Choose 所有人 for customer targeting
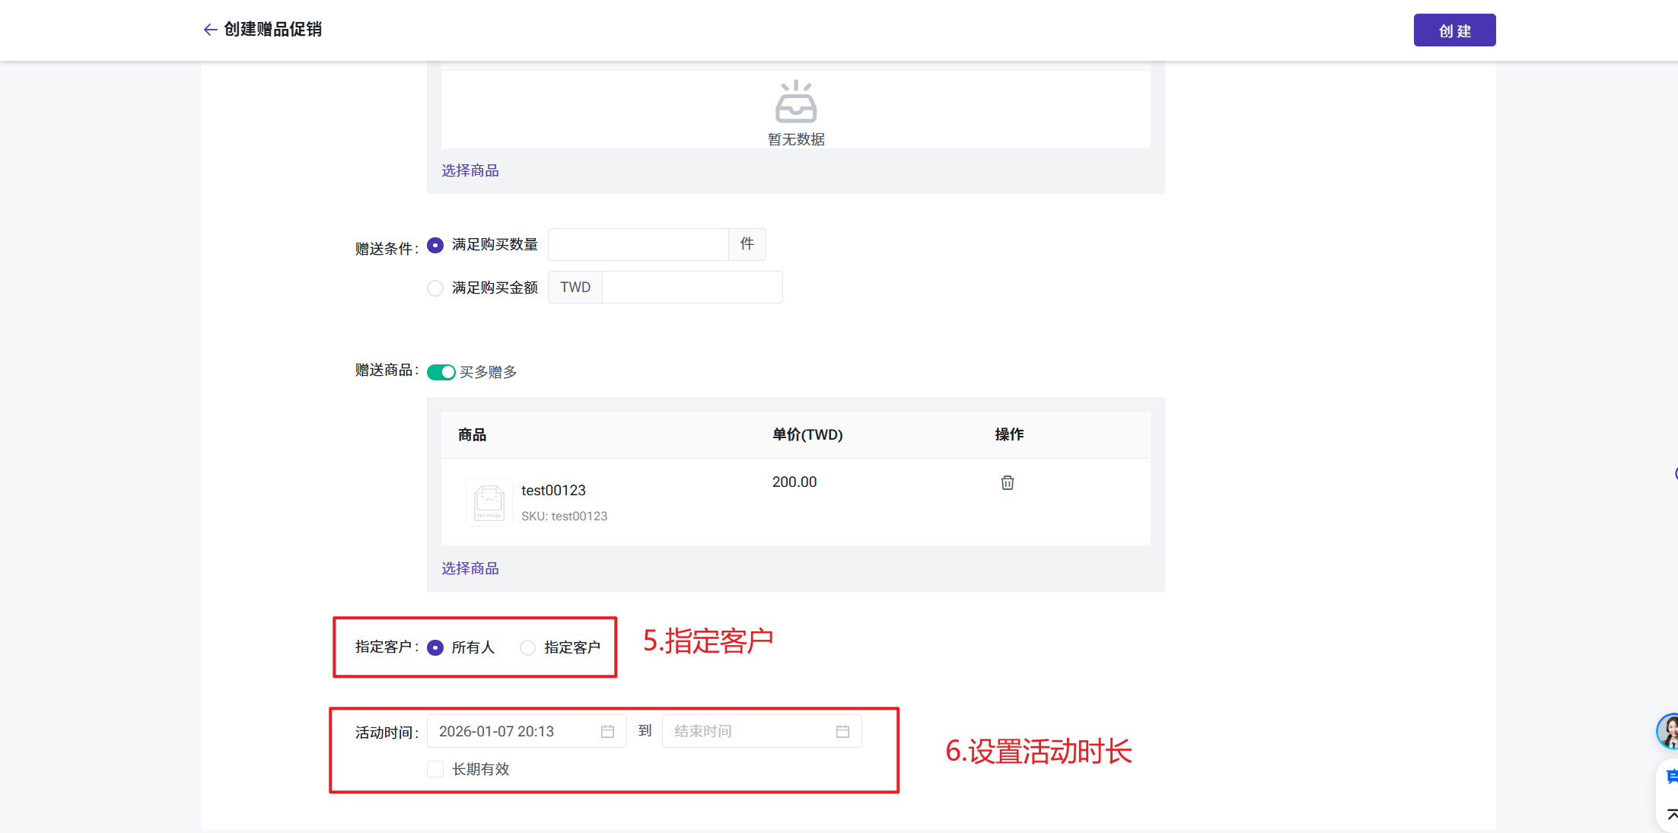 (435, 647)
